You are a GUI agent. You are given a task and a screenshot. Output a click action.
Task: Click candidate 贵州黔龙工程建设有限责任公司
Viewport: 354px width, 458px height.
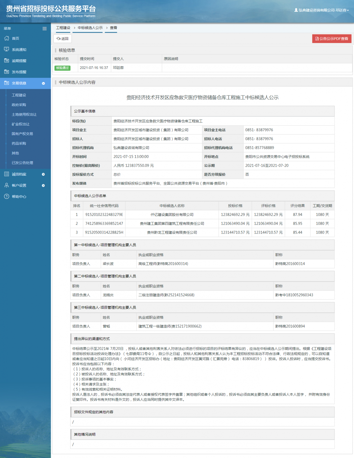(x=172, y=232)
